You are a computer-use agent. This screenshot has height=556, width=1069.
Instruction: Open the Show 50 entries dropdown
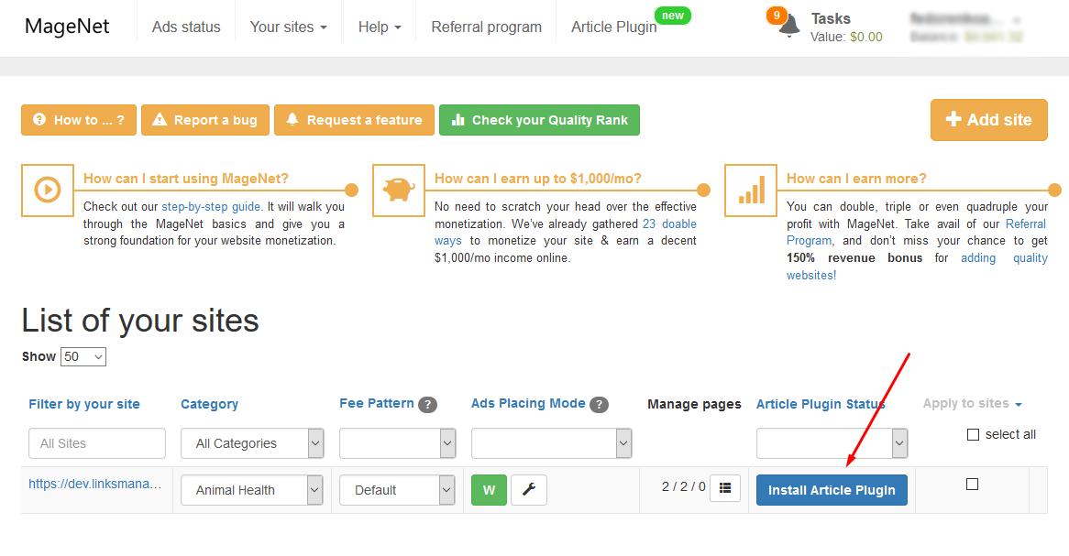(83, 357)
